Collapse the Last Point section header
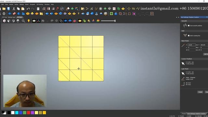Viewport: 208px width, 117px height. click(194, 69)
